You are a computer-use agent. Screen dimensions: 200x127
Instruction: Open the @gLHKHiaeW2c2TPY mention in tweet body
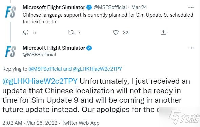tap(40, 81)
